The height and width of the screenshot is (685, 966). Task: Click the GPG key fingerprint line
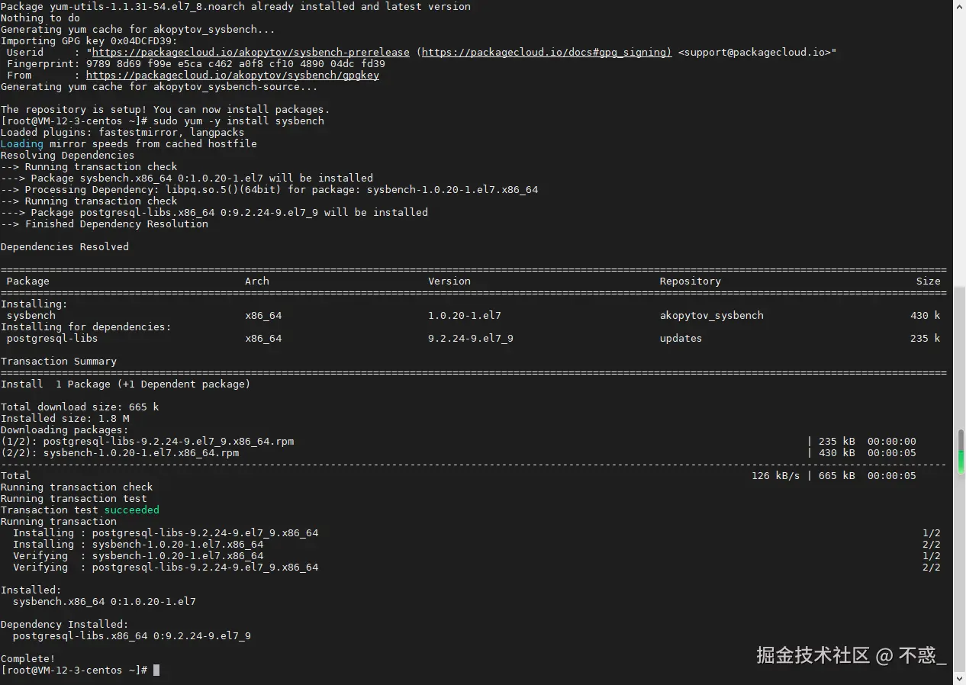(196, 64)
